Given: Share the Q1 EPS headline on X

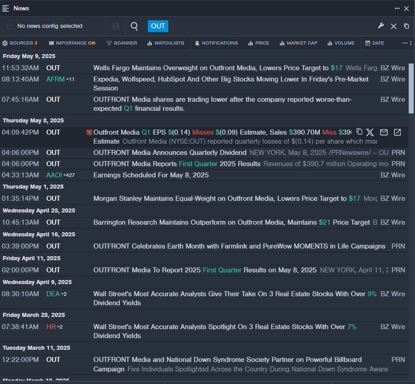Looking at the screenshot, I should tap(370, 132).
